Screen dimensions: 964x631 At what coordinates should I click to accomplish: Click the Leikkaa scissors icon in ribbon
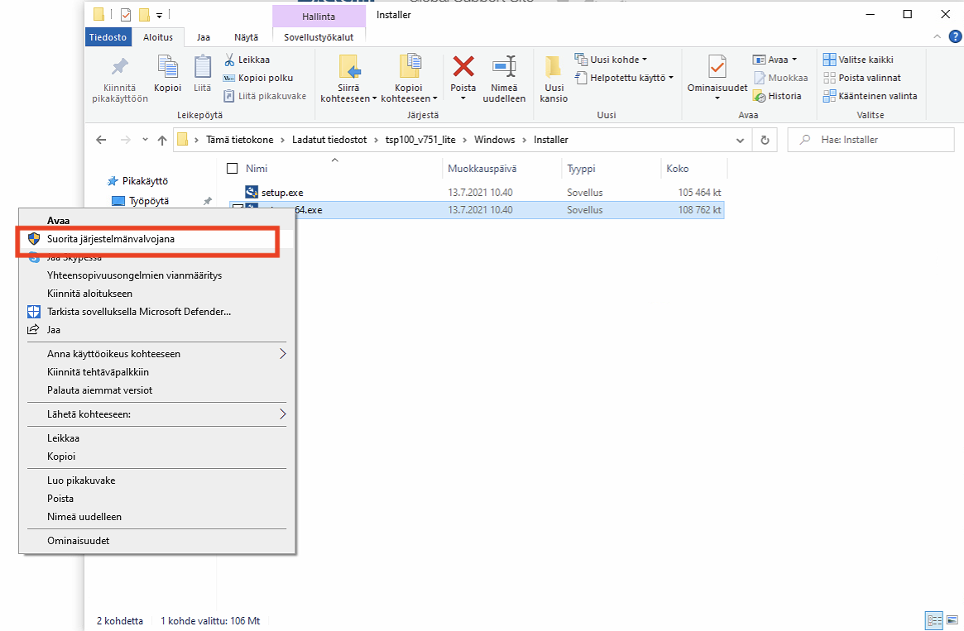pos(230,60)
